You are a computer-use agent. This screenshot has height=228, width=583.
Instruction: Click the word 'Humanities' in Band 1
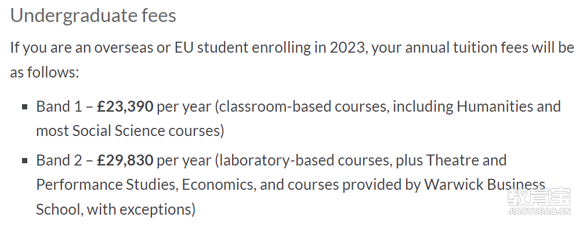494,107
